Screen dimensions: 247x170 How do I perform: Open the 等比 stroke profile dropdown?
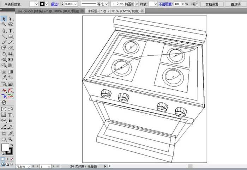pyautogui.click(x=107, y=4)
